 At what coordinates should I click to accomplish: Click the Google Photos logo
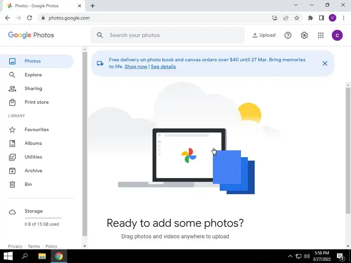tap(31, 35)
